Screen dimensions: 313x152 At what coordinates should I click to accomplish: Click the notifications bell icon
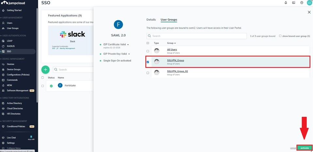click(286, 3)
